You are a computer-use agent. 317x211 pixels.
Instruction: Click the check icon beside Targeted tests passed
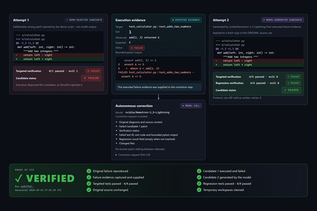(x=89, y=183)
